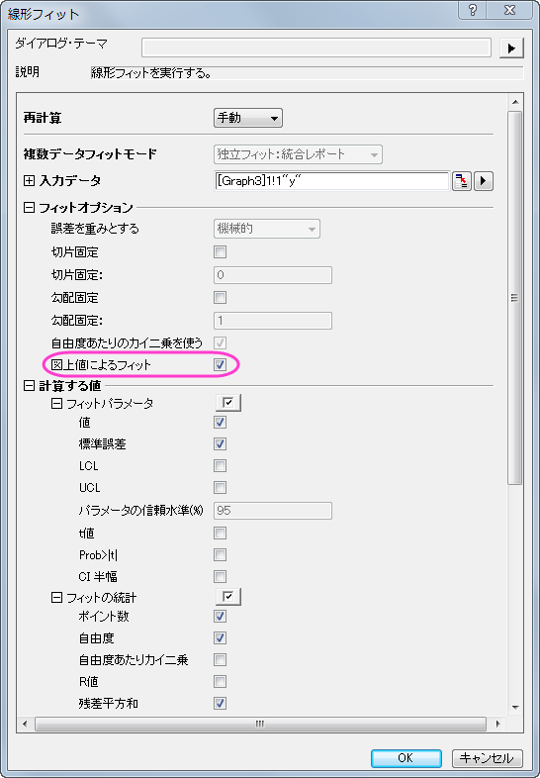This screenshot has height=778, width=540.
Task: Enable LCL checkbox
Action: coord(221,466)
